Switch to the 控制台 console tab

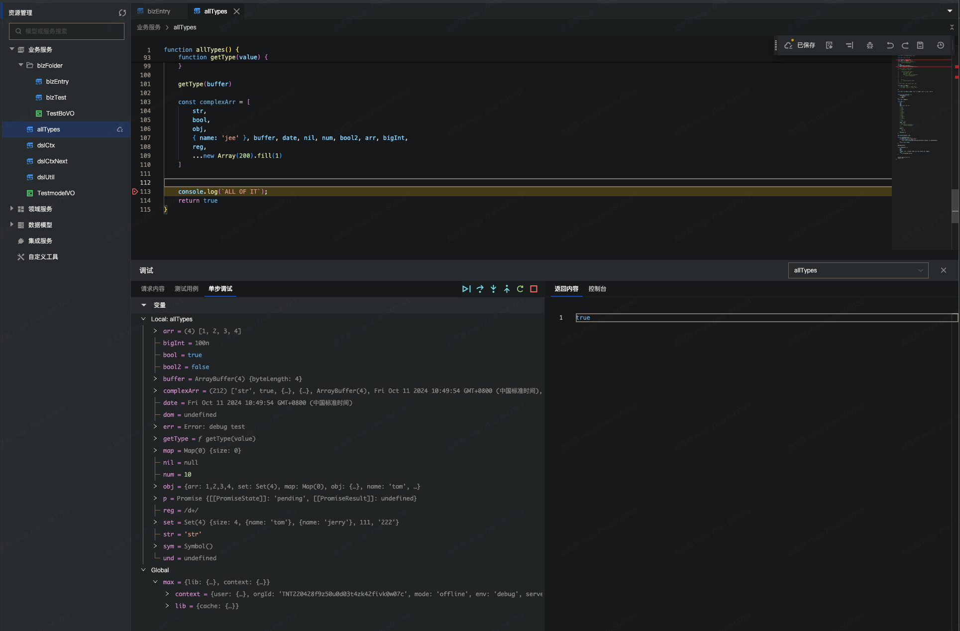pos(597,289)
